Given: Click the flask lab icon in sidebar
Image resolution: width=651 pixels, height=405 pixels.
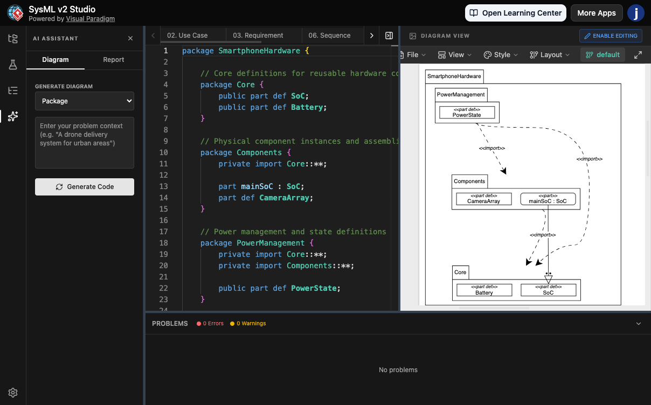Looking at the screenshot, I should (x=13, y=65).
